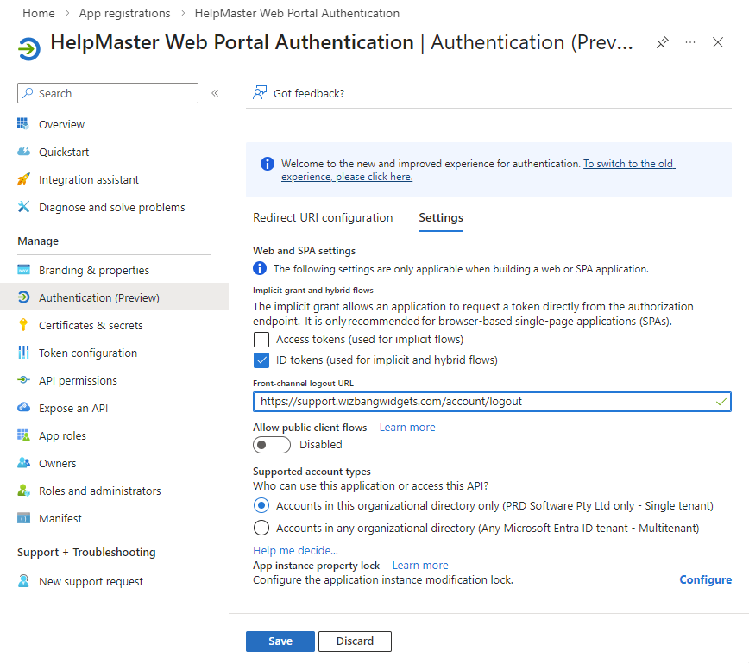Uncheck ID tokens for hybrid flows

[x=261, y=360]
